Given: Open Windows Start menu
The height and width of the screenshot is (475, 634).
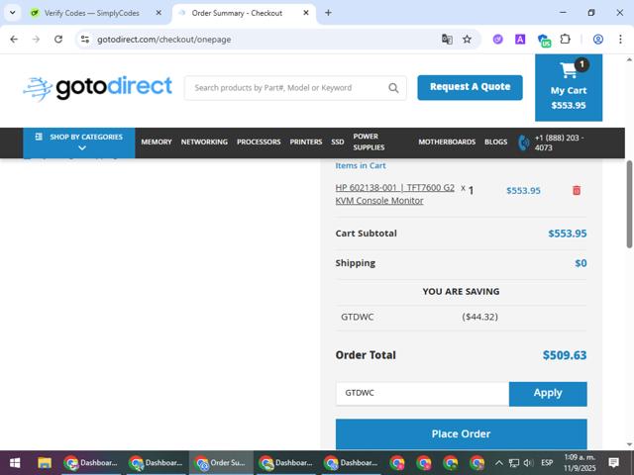Looking at the screenshot, I should pos(15,463).
